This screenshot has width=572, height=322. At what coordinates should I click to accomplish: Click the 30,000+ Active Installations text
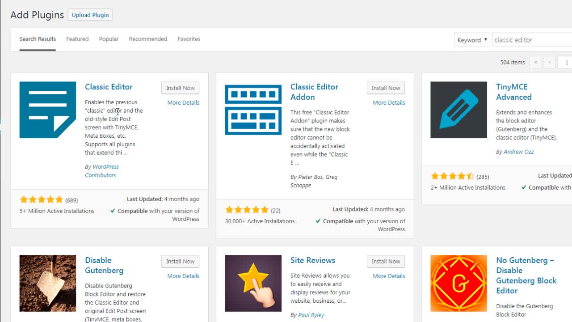point(260,221)
